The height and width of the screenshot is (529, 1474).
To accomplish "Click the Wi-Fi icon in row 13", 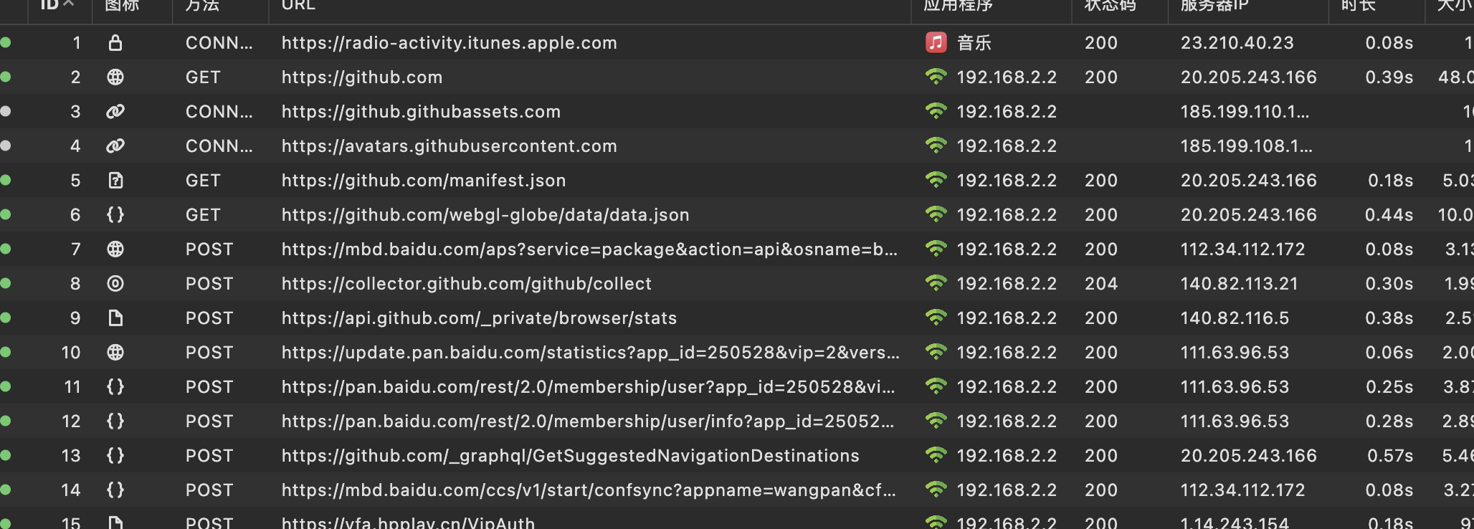I will (x=936, y=455).
